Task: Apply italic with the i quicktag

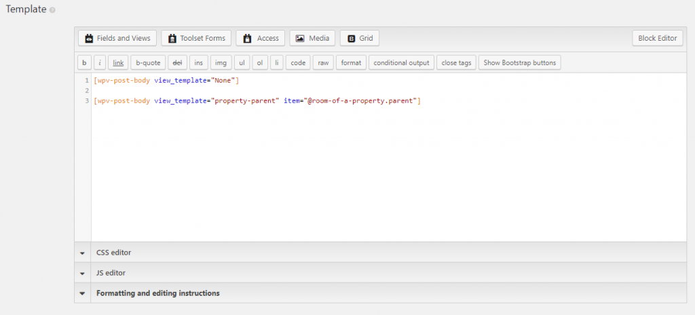Action: pos(100,62)
